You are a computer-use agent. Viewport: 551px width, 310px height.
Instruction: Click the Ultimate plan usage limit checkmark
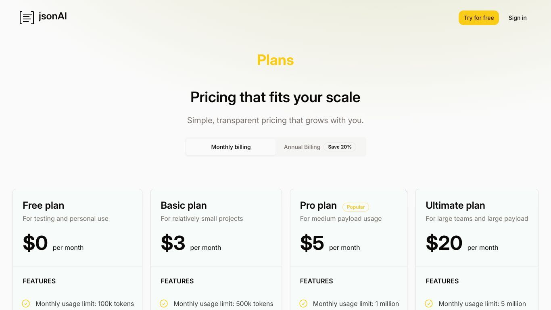[429, 304]
